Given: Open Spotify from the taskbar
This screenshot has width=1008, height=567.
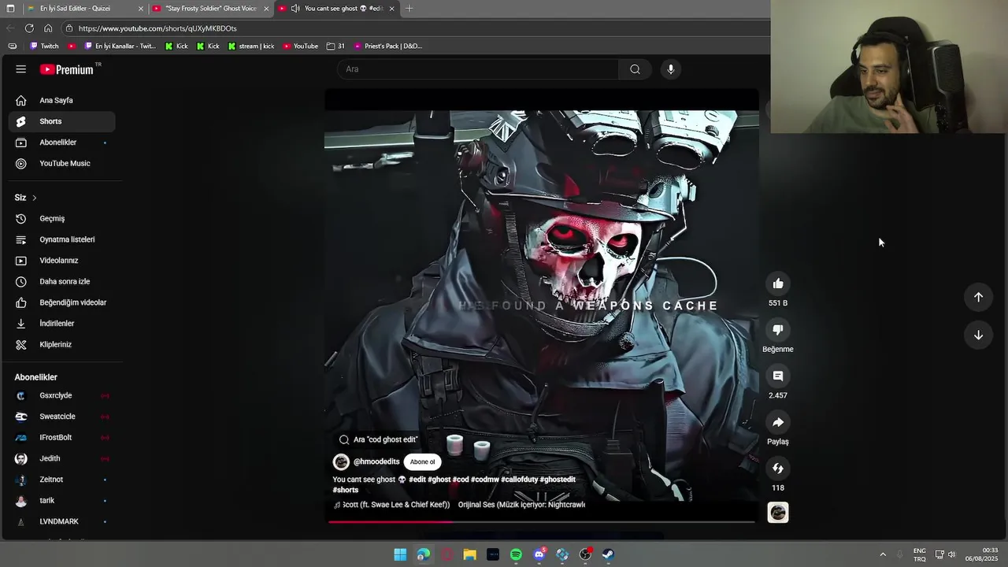Looking at the screenshot, I should click(x=516, y=554).
